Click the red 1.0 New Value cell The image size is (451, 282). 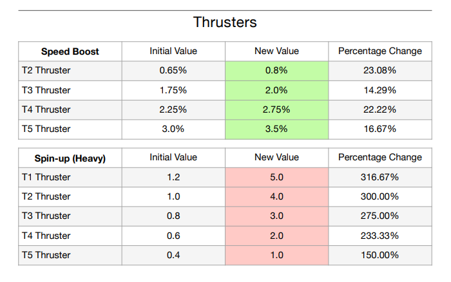276,254
